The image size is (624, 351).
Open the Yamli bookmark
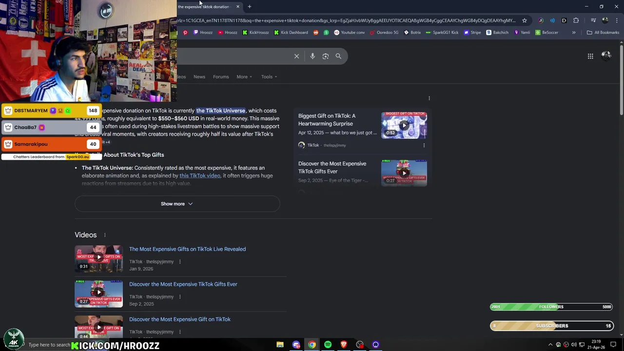pyautogui.click(x=522, y=33)
